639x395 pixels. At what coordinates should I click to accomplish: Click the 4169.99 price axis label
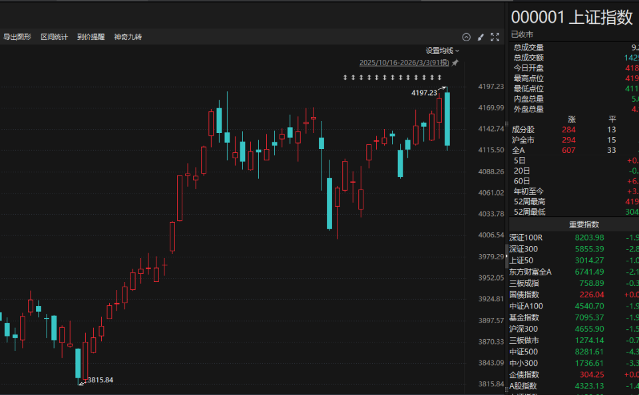pos(491,108)
